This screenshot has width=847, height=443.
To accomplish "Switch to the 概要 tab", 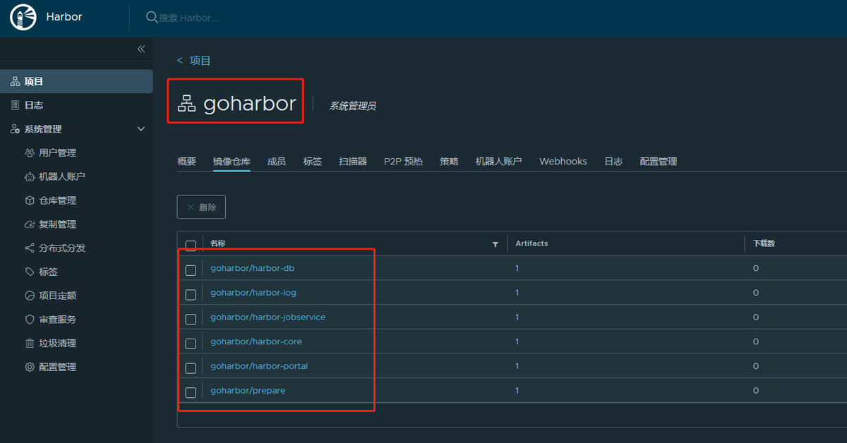I will click(186, 162).
